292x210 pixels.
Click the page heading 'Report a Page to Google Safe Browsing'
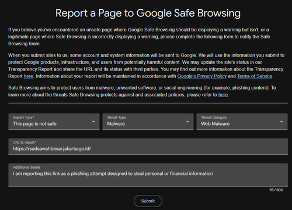(148, 13)
